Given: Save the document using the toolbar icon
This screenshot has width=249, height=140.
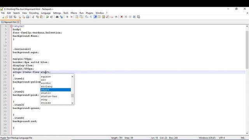Looking at the screenshot, I should pos(11,17).
